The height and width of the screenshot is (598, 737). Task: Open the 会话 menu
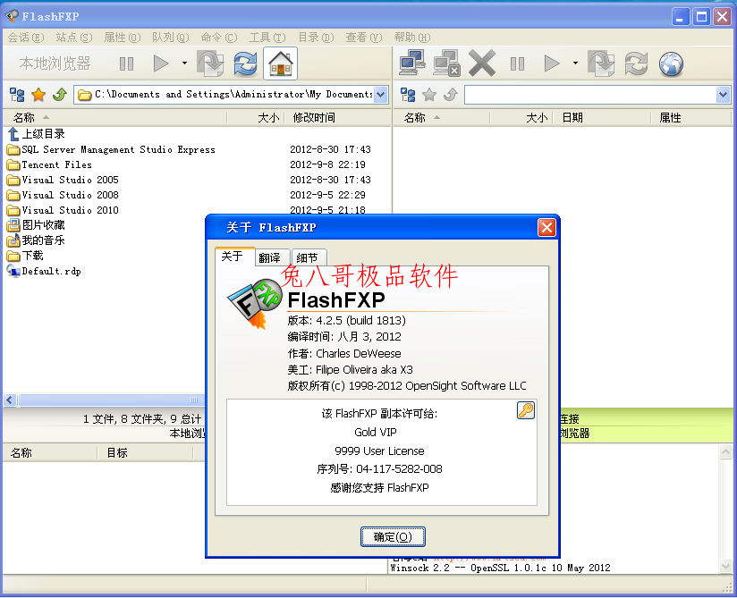tap(26, 38)
